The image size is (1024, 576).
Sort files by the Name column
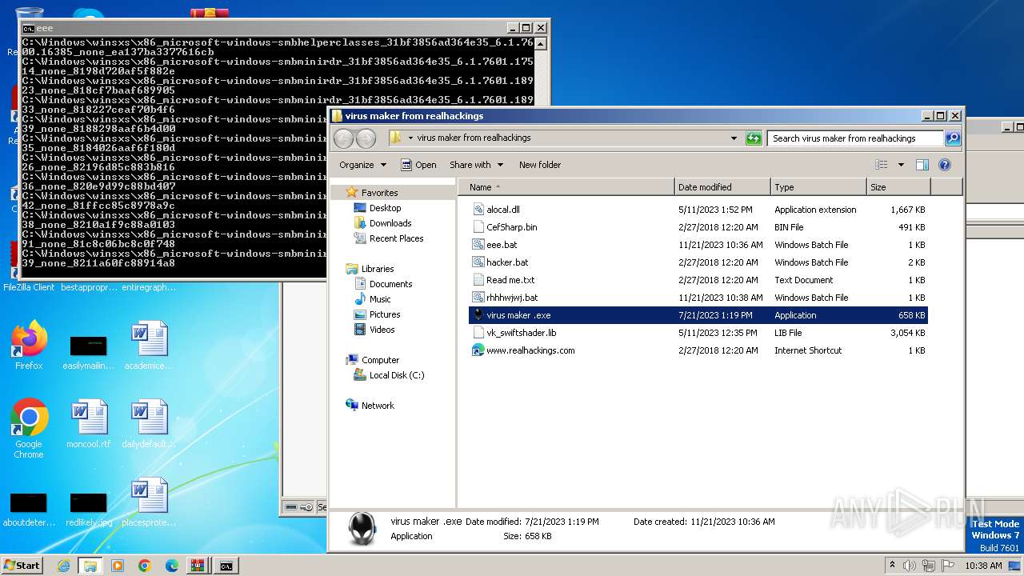click(x=566, y=187)
